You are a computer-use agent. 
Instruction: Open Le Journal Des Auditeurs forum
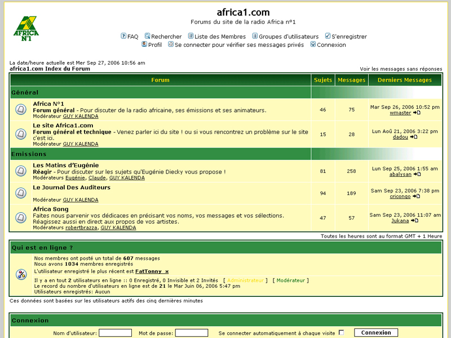72,188
